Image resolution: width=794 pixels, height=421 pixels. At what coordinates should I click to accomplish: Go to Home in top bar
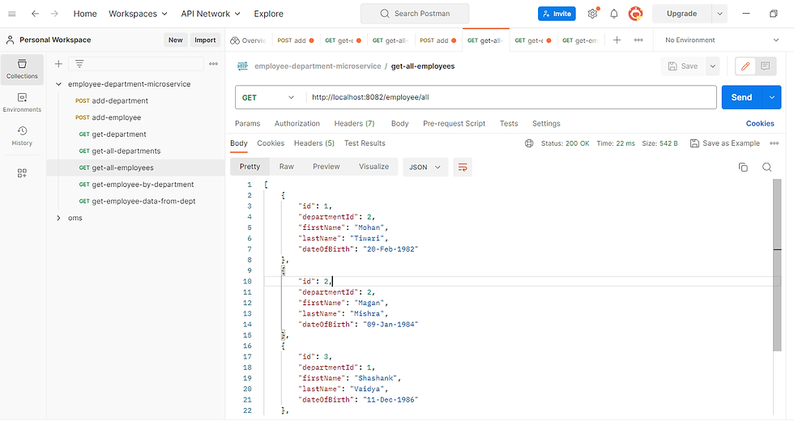point(85,14)
